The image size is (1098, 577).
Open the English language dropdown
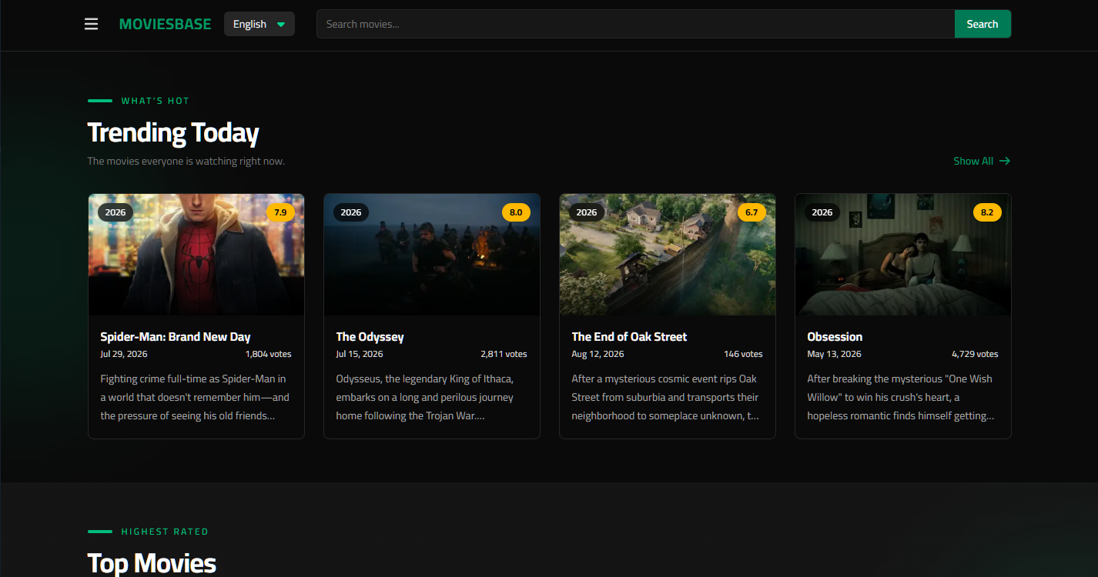point(259,24)
